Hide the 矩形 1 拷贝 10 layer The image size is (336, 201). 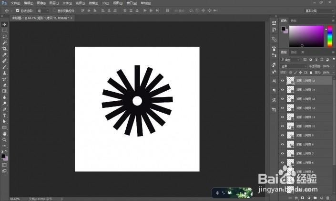[283, 126]
